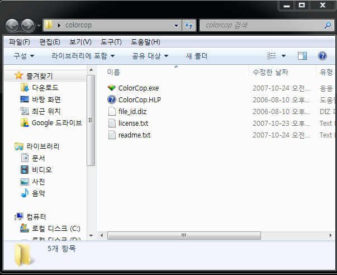The width and height of the screenshot is (337, 275).
Task: Click the Forward navigation arrow
Action: [x=27, y=25]
